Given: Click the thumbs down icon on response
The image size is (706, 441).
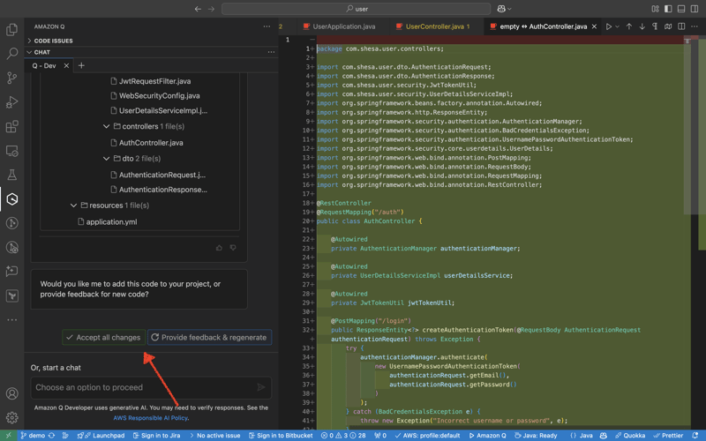Looking at the screenshot, I should [x=233, y=248].
